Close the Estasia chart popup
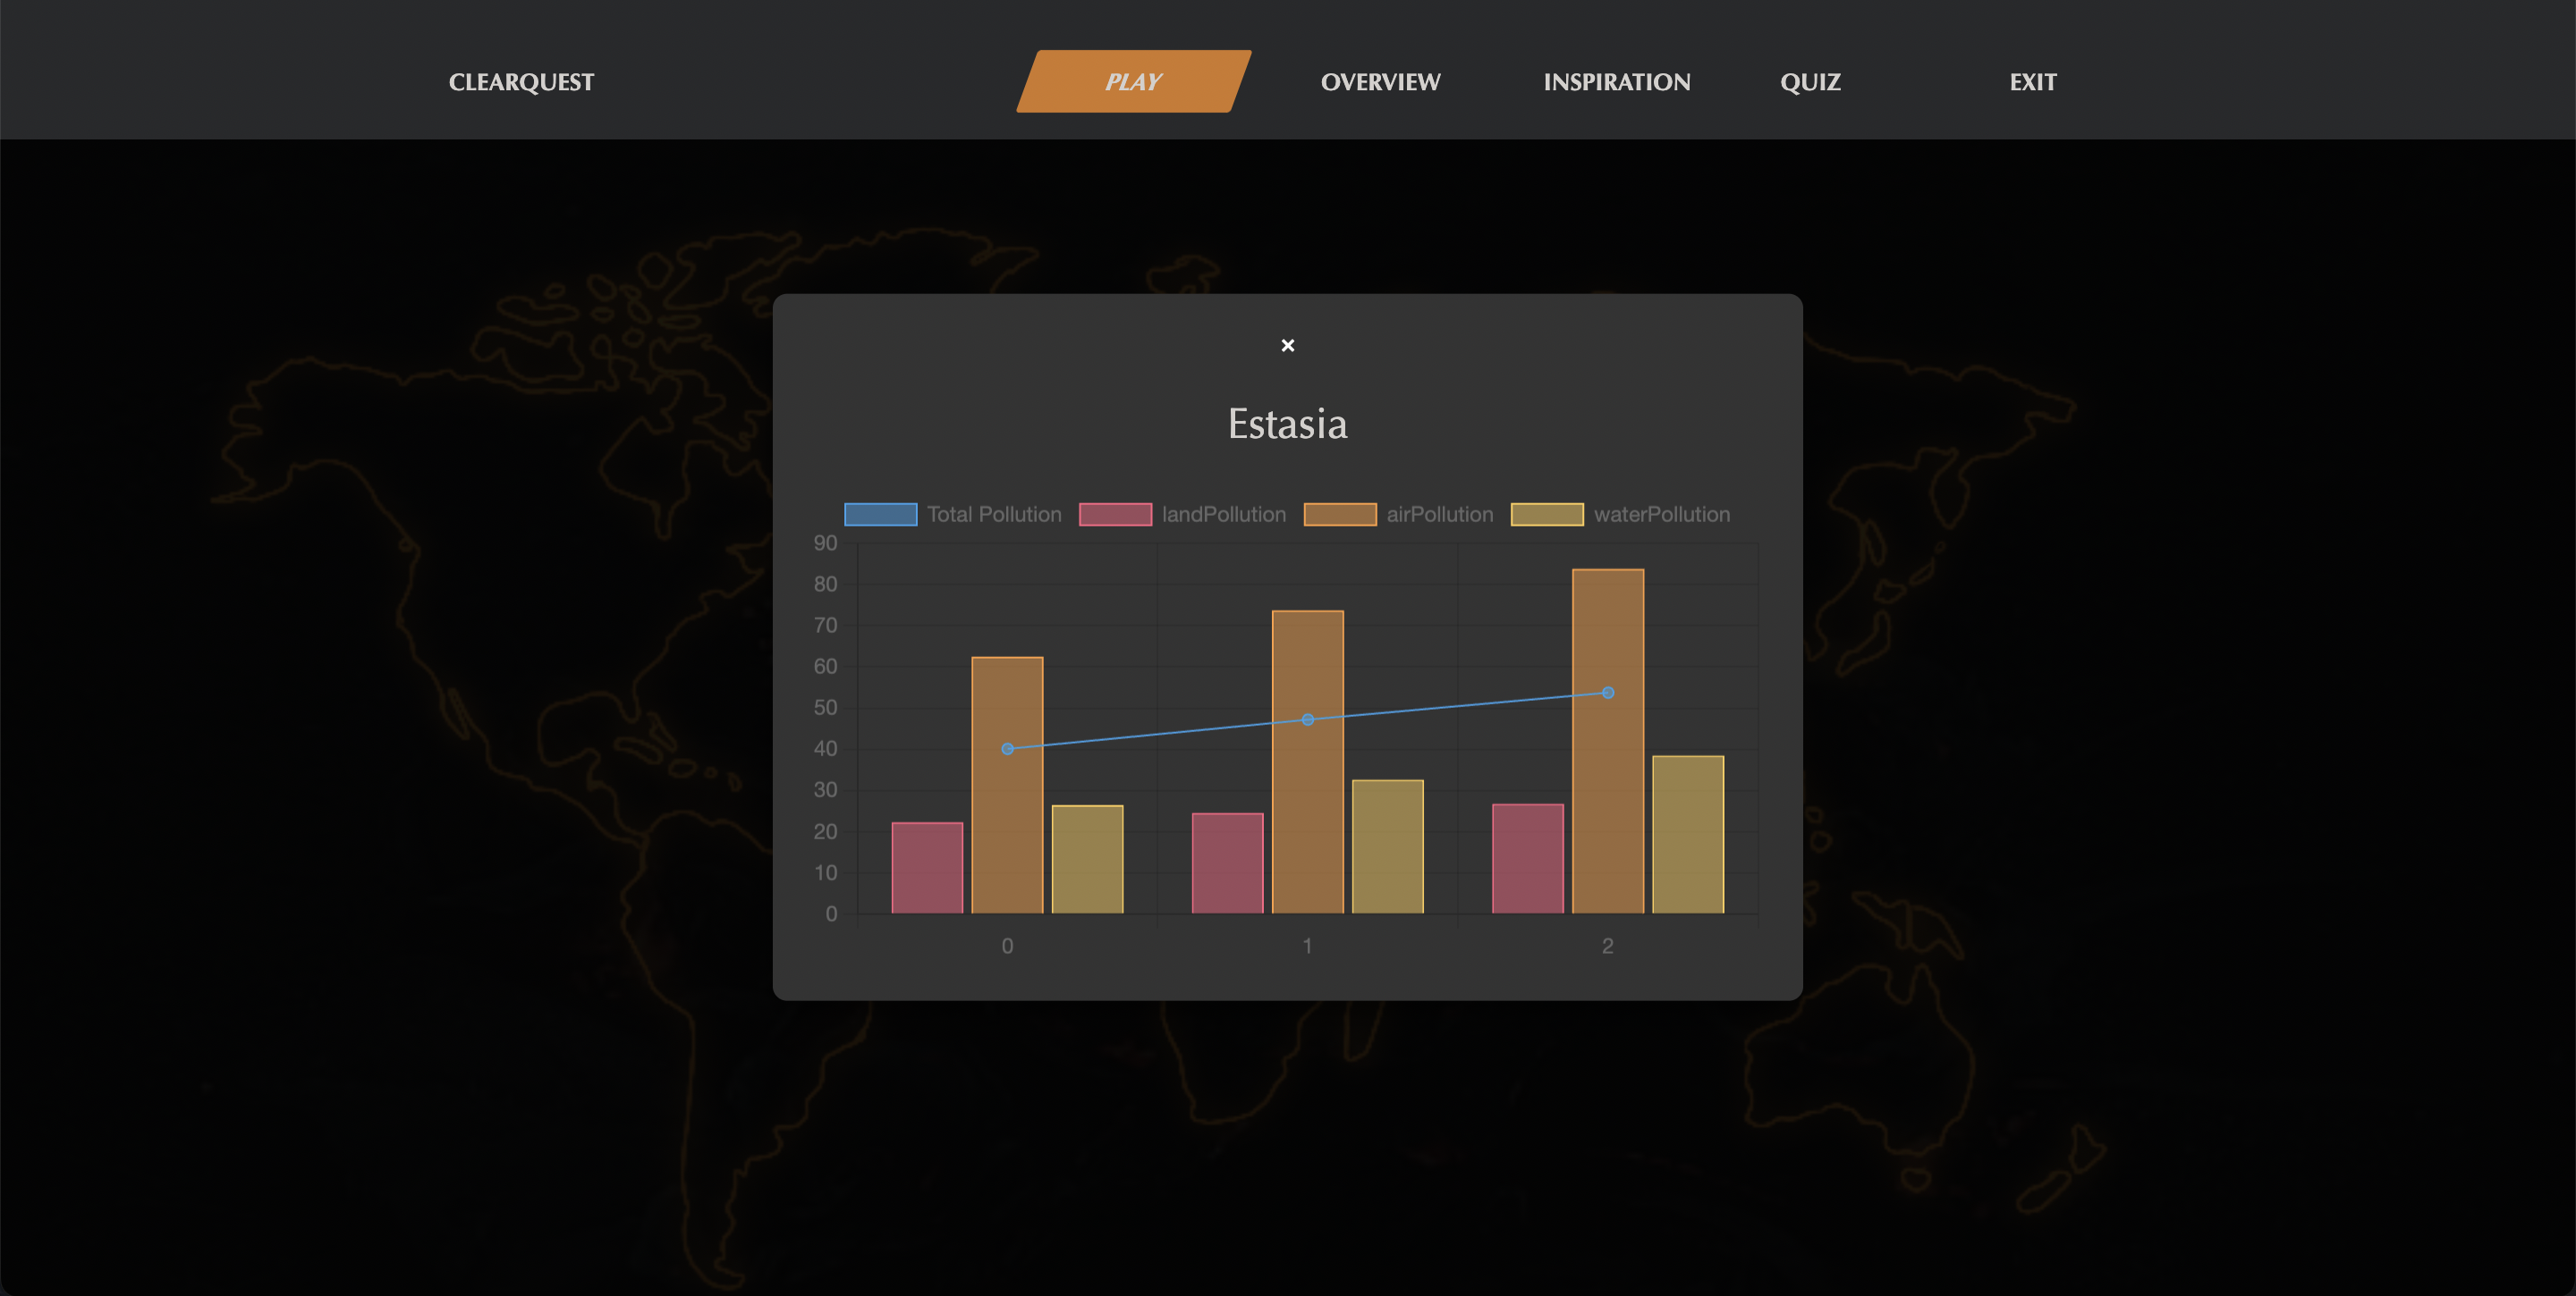 pyautogui.click(x=1287, y=346)
